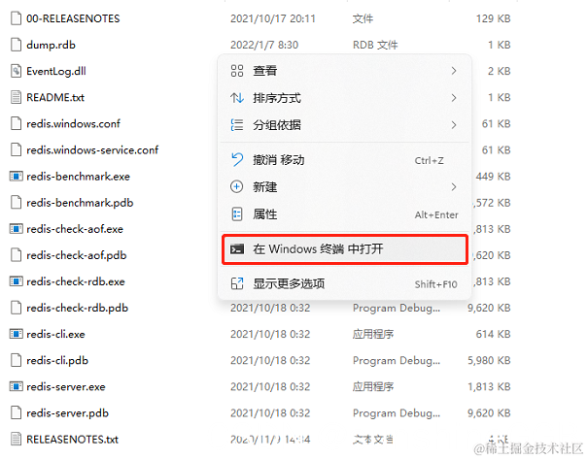The image size is (588, 460).
Task: Click the sort arrows icon beside 排序方式
Action: point(236,98)
